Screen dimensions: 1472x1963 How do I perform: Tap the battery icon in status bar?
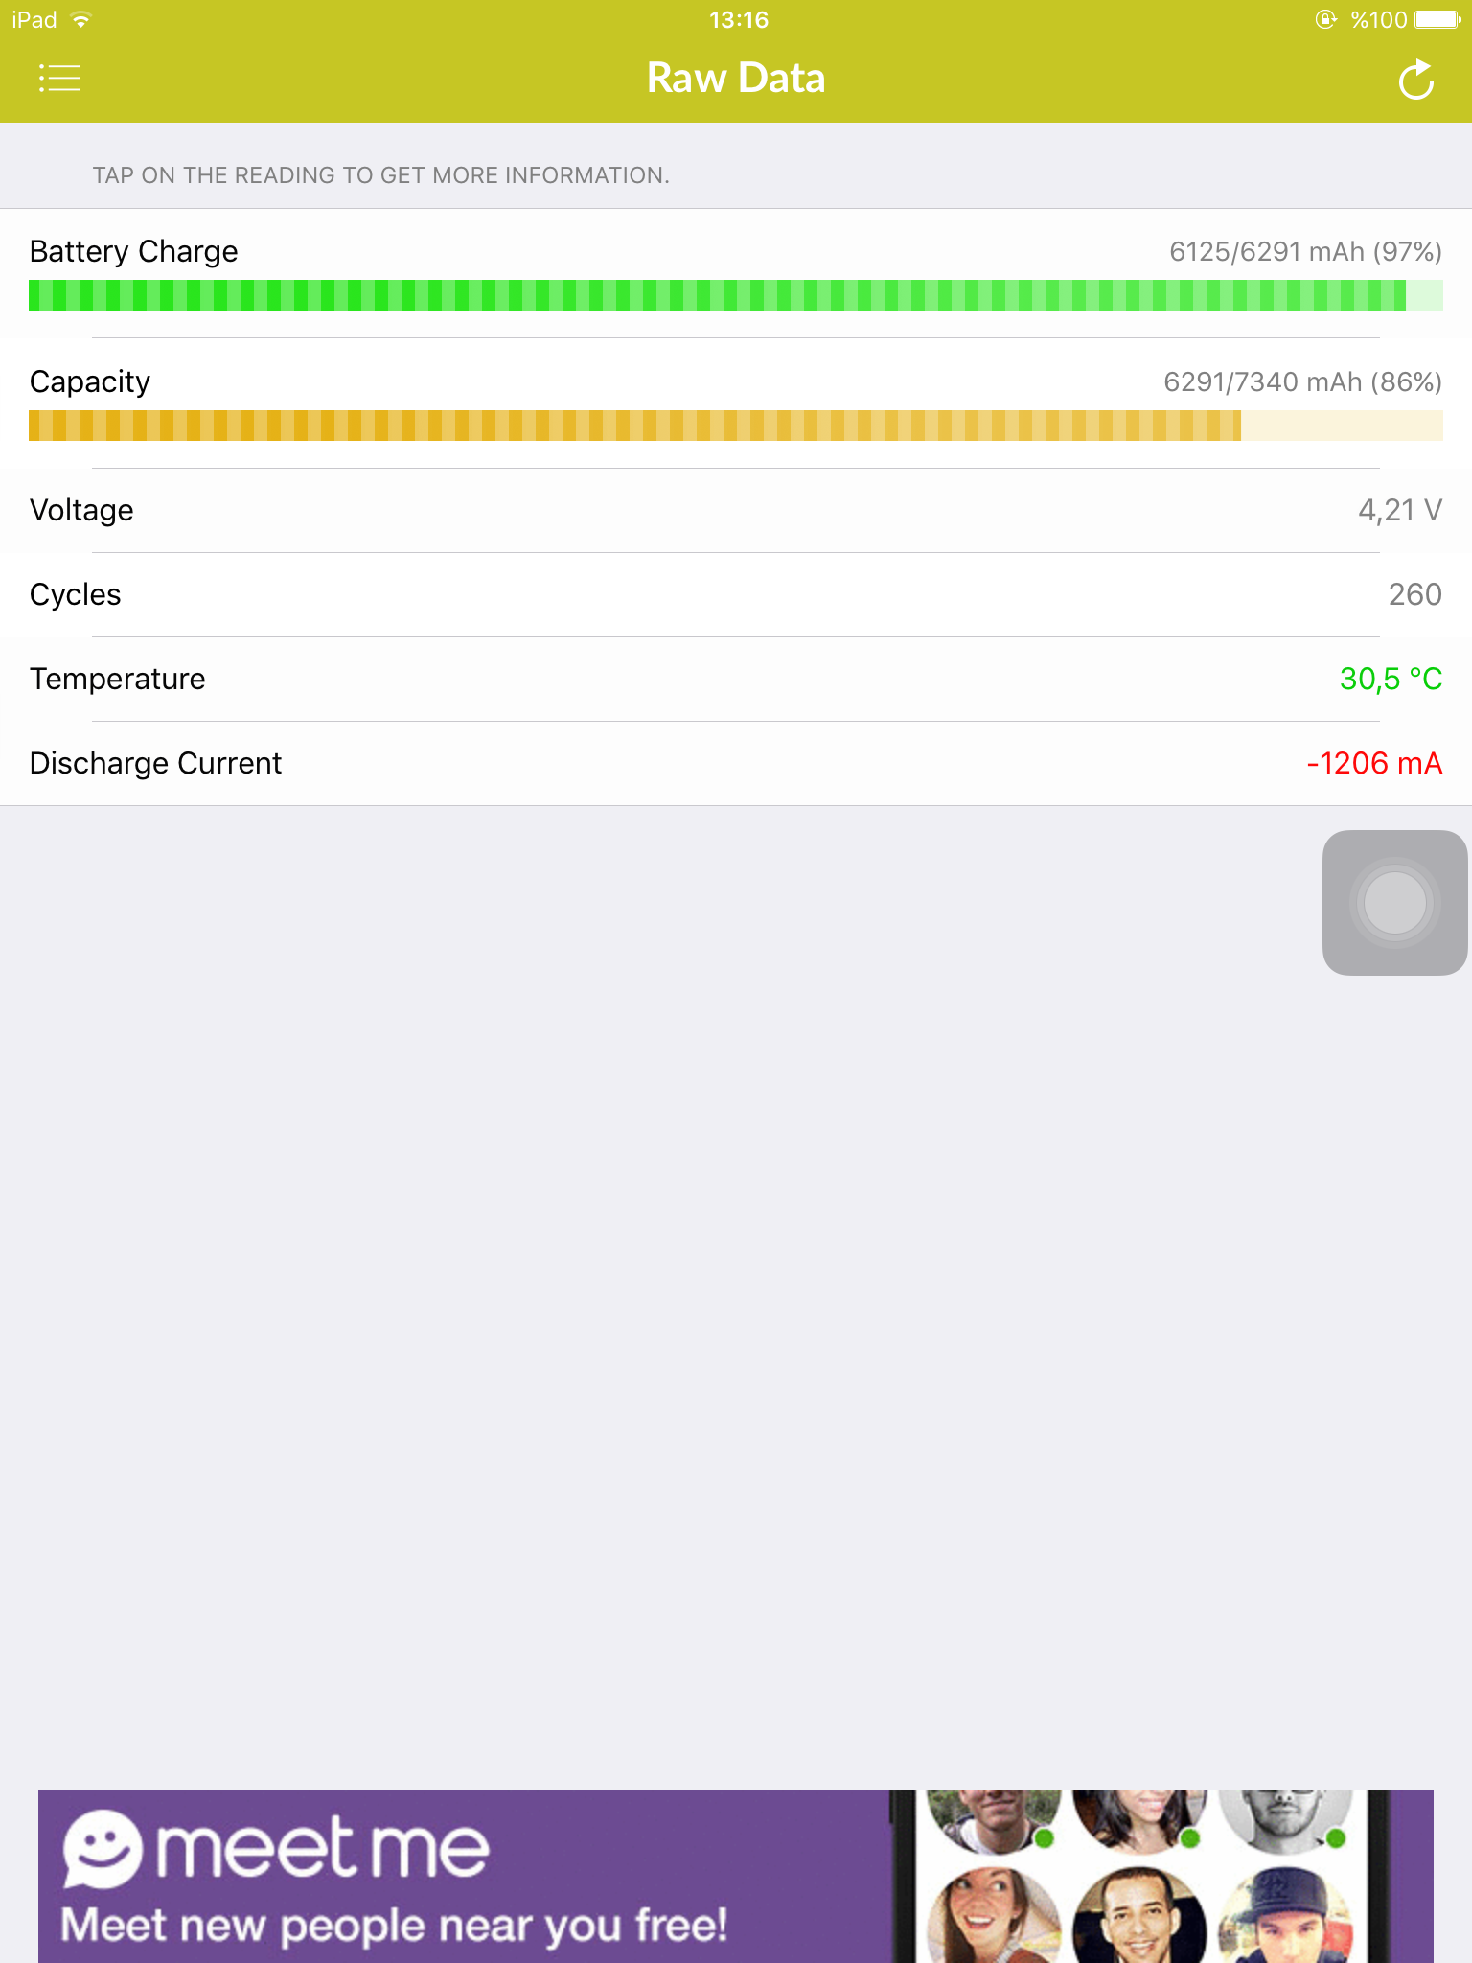[x=1437, y=20]
